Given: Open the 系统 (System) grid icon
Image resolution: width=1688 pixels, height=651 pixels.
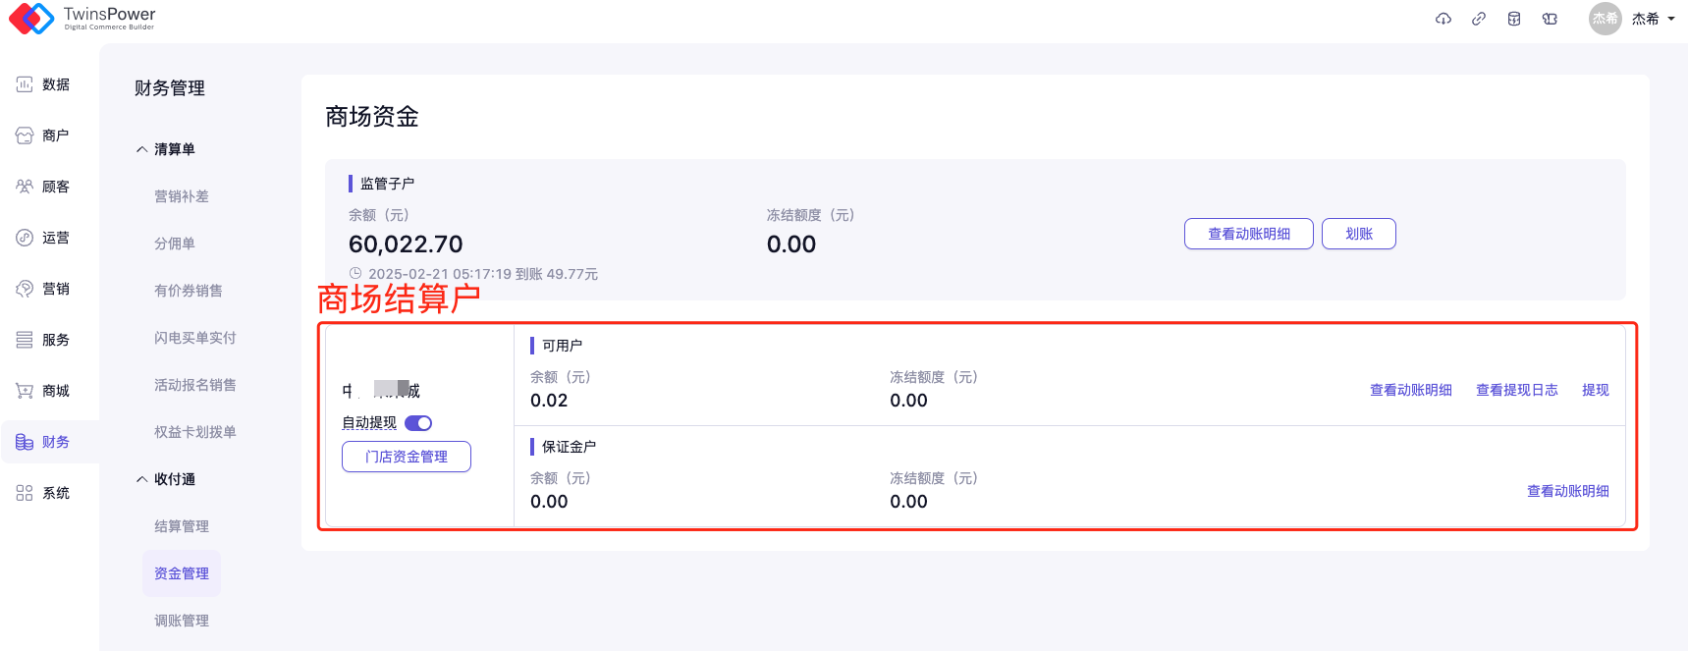Looking at the screenshot, I should click(x=25, y=493).
